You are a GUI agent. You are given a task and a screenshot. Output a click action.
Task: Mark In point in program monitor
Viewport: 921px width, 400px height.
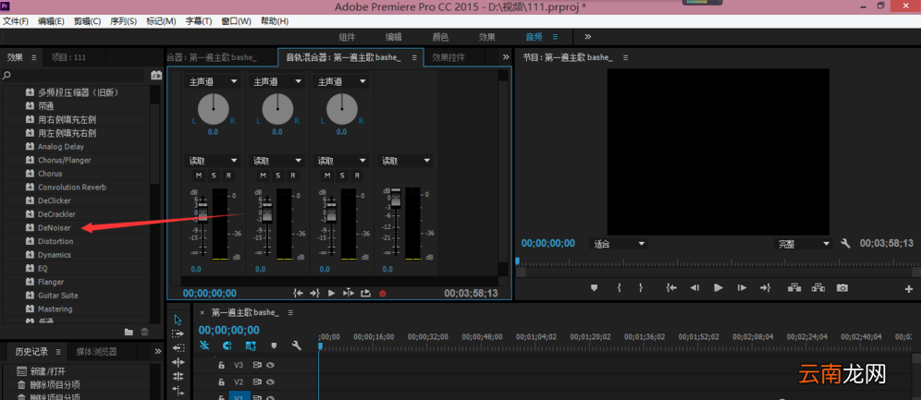click(x=620, y=287)
